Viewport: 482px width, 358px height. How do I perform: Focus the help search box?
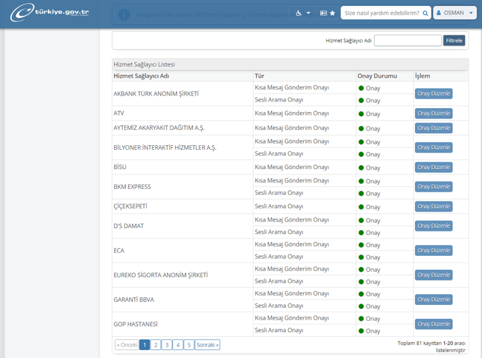pos(381,13)
